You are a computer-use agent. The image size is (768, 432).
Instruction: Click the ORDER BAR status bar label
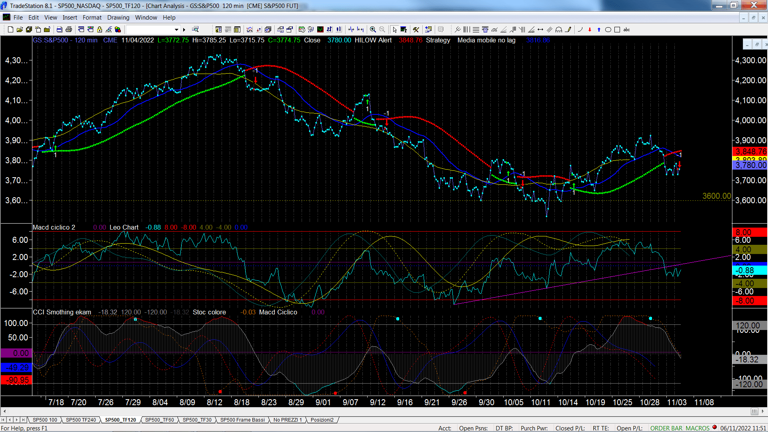[x=666, y=428]
